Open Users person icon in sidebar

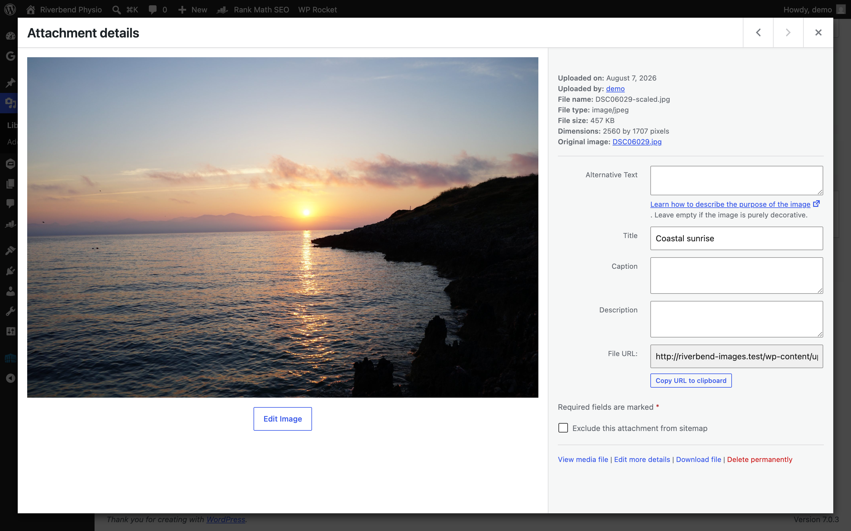[11, 291]
